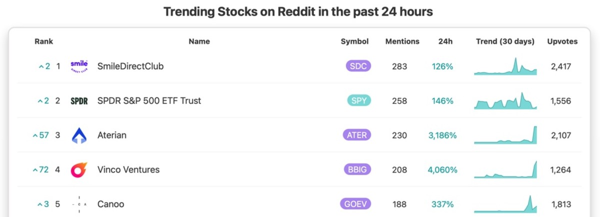Click the Aterian blue arrow logo
The width and height of the screenshot is (600, 217).
(x=79, y=135)
